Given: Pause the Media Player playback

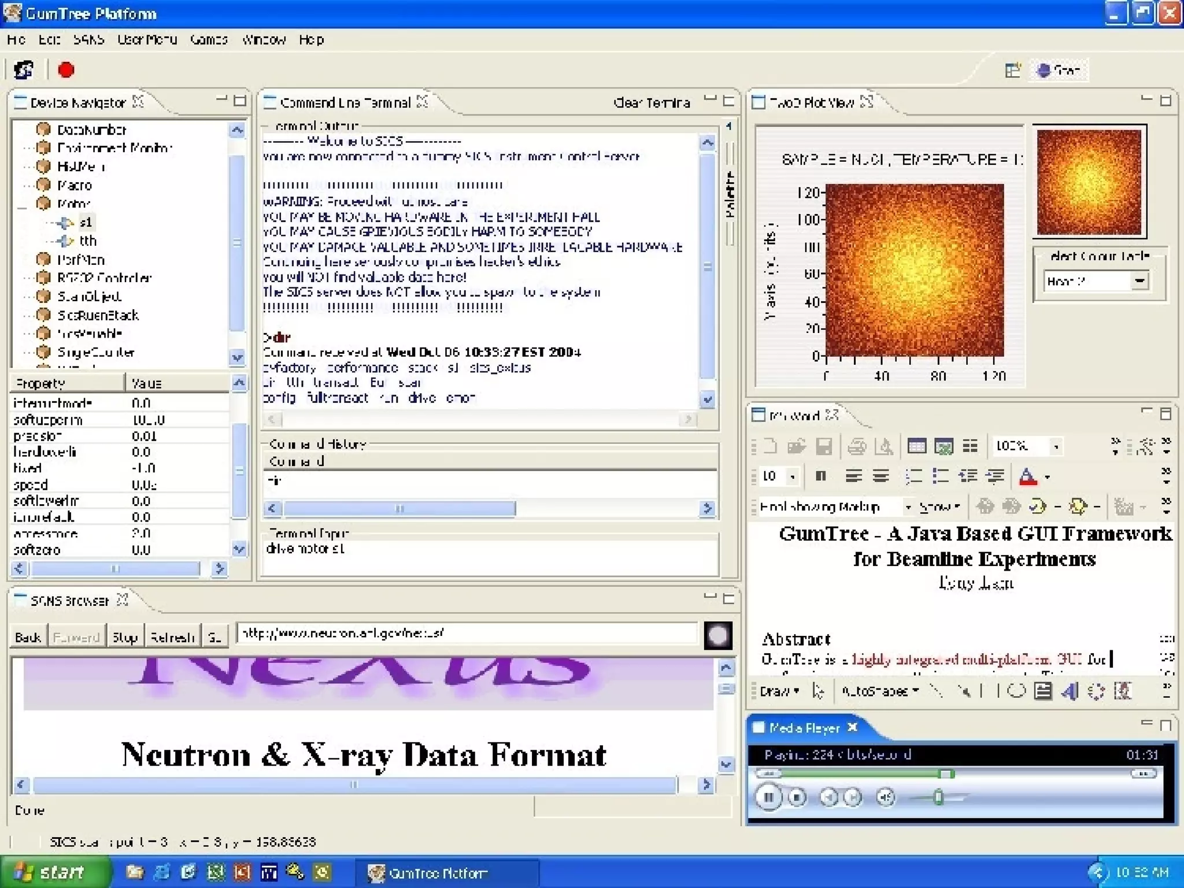Looking at the screenshot, I should (x=768, y=797).
